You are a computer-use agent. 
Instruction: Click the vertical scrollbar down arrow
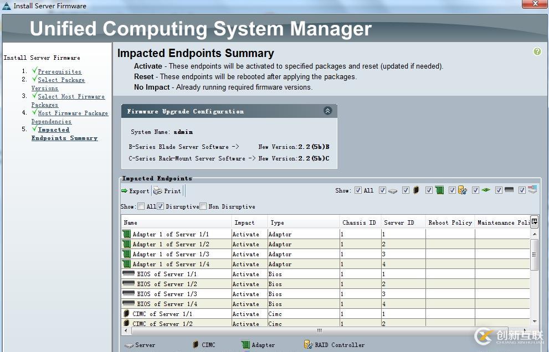click(534, 321)
